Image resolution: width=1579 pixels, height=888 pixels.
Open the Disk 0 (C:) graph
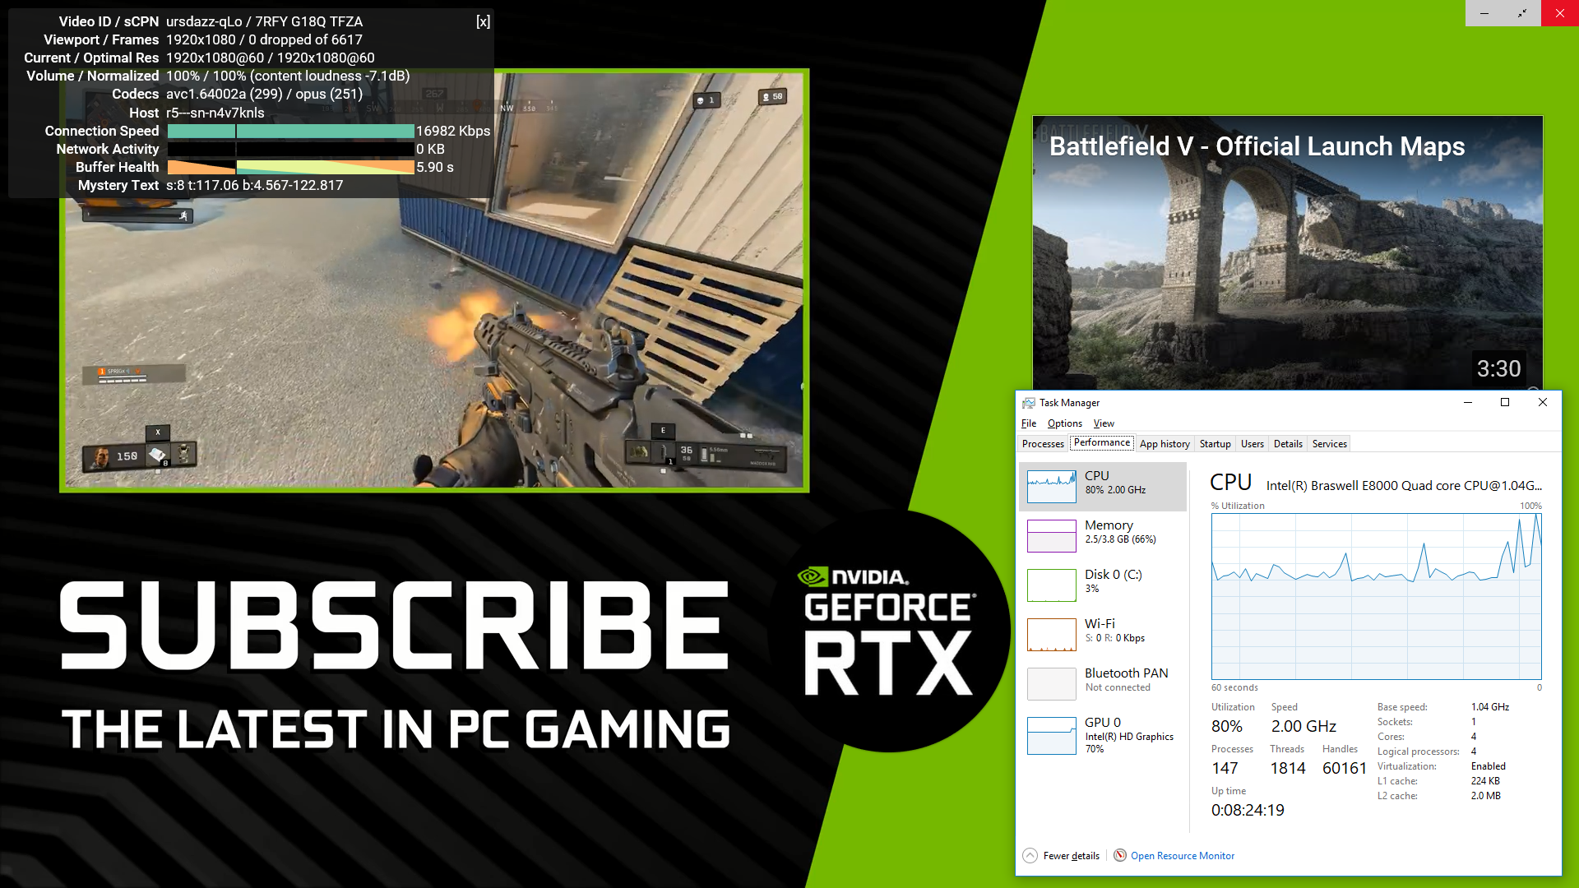click(1051, 585)
